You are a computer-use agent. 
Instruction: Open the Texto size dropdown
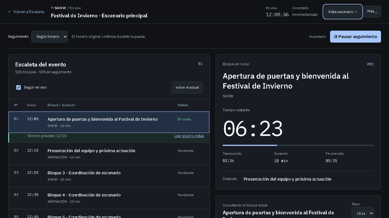coord(363,213)
